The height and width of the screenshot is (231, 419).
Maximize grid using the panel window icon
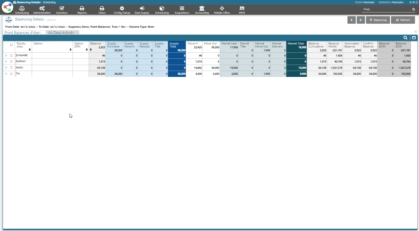pyautogui.click(x=414, y=38)
